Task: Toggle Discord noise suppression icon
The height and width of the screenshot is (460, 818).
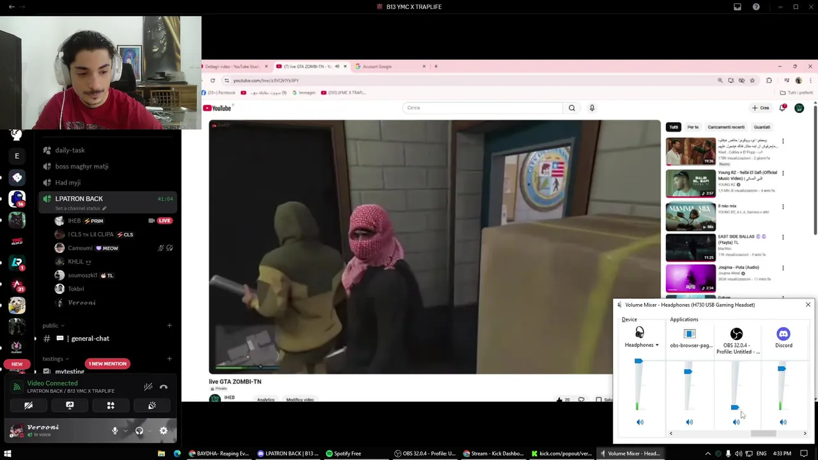Action: click(x=148, y=387)
